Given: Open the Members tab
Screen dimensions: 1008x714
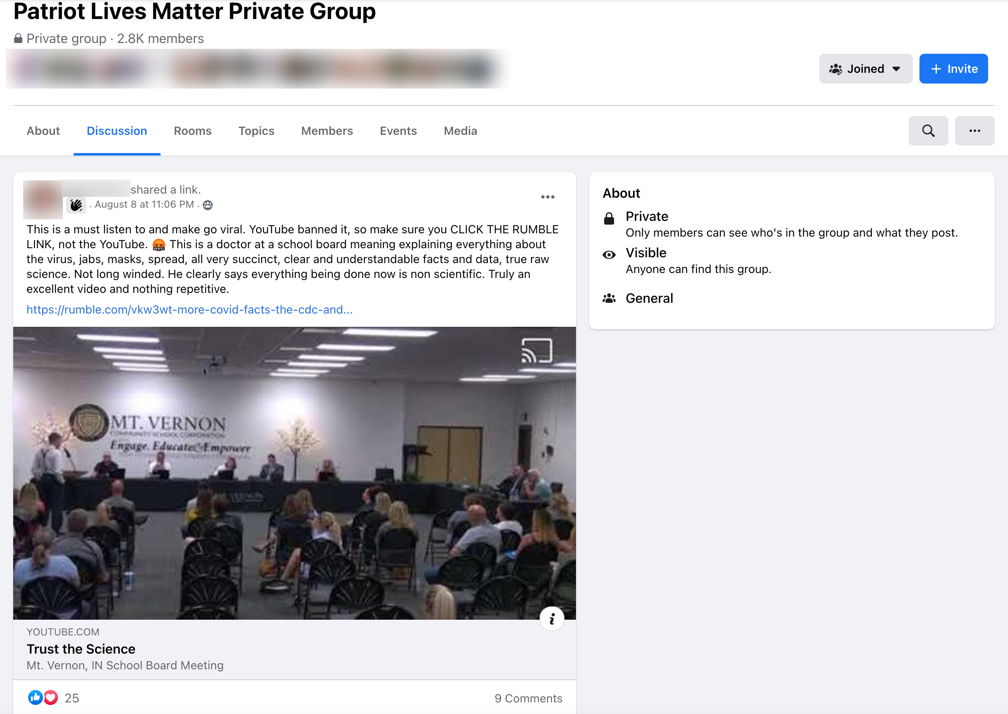Looking at the screenshot, I should [x=327, y=131].
